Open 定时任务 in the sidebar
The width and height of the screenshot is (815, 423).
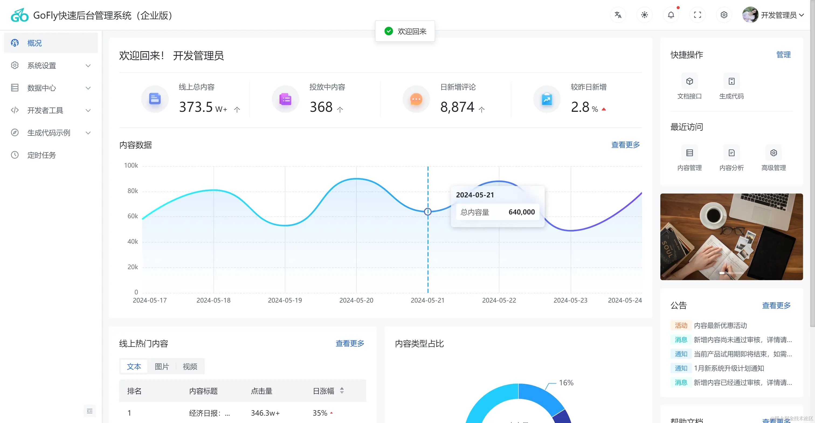pyautogui.click(x=51, y=155)
